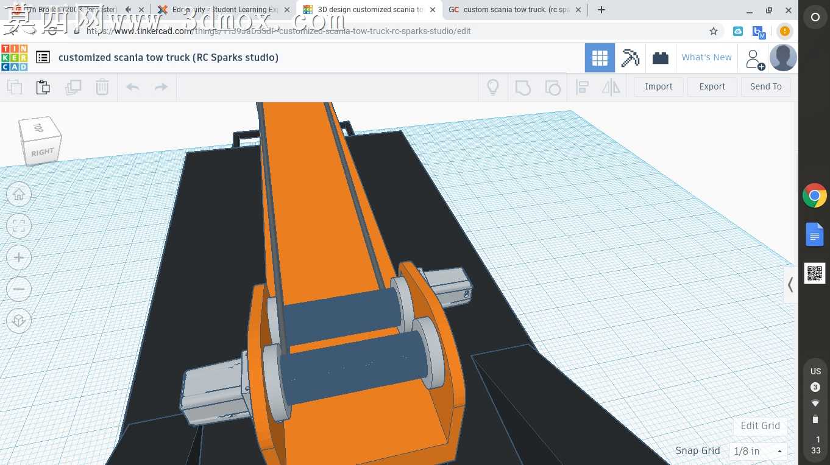Open the Chrome OS launcher circle
This screenshot has width=830, height=465.
pyautogui.click(x=815, y=18)
